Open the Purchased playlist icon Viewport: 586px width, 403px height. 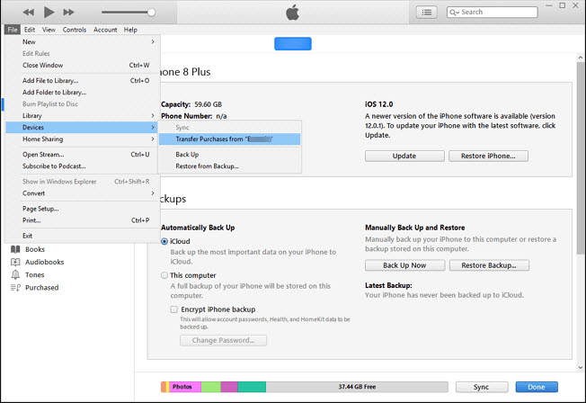click(x=15, y=287)
